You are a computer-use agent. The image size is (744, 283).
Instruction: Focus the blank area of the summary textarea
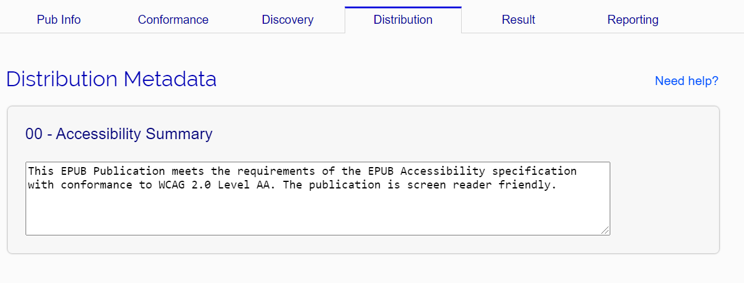click(317, 213)
